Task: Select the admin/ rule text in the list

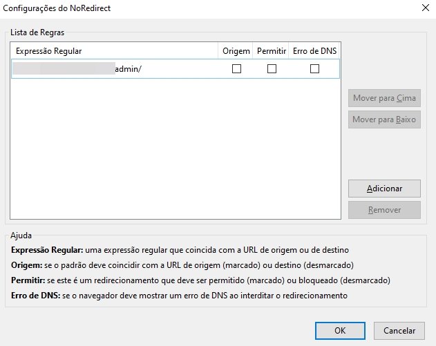Action: tap(129, 69)
